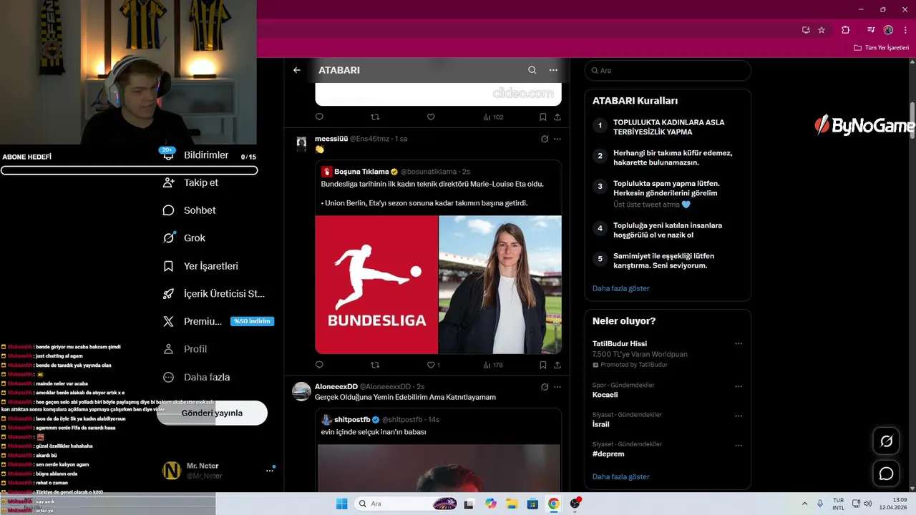Viewport: 916px width, 515px height.
Task: Like meessiüü's post showing 1 like
Action: point(433,365)
